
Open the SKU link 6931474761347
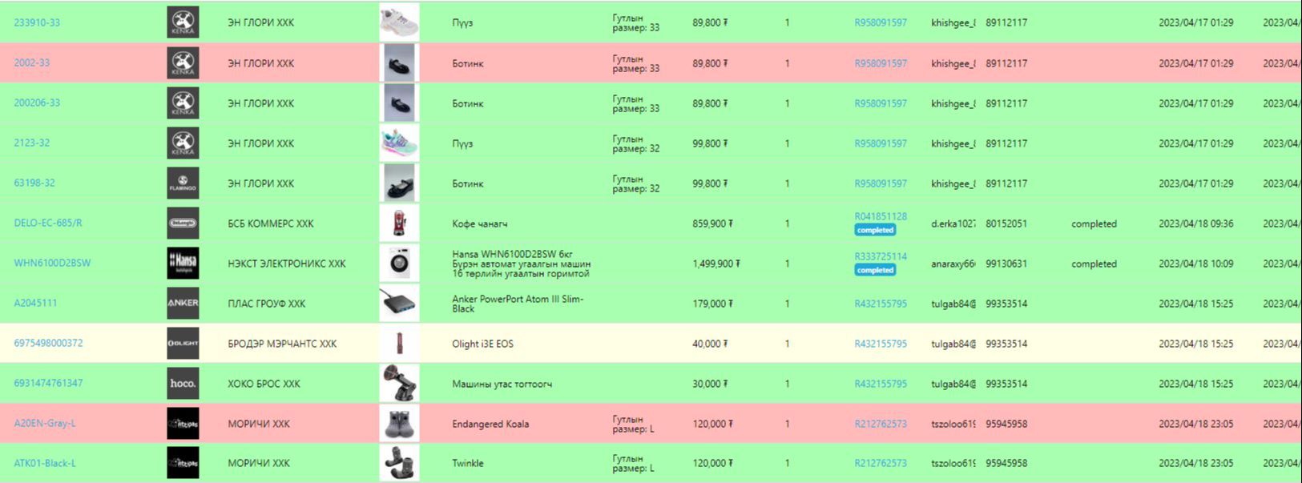click(48, 383)
